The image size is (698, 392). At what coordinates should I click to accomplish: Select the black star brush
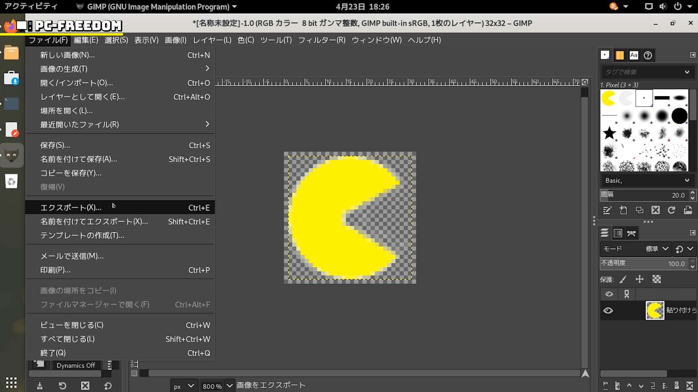(x=609, y=133)
